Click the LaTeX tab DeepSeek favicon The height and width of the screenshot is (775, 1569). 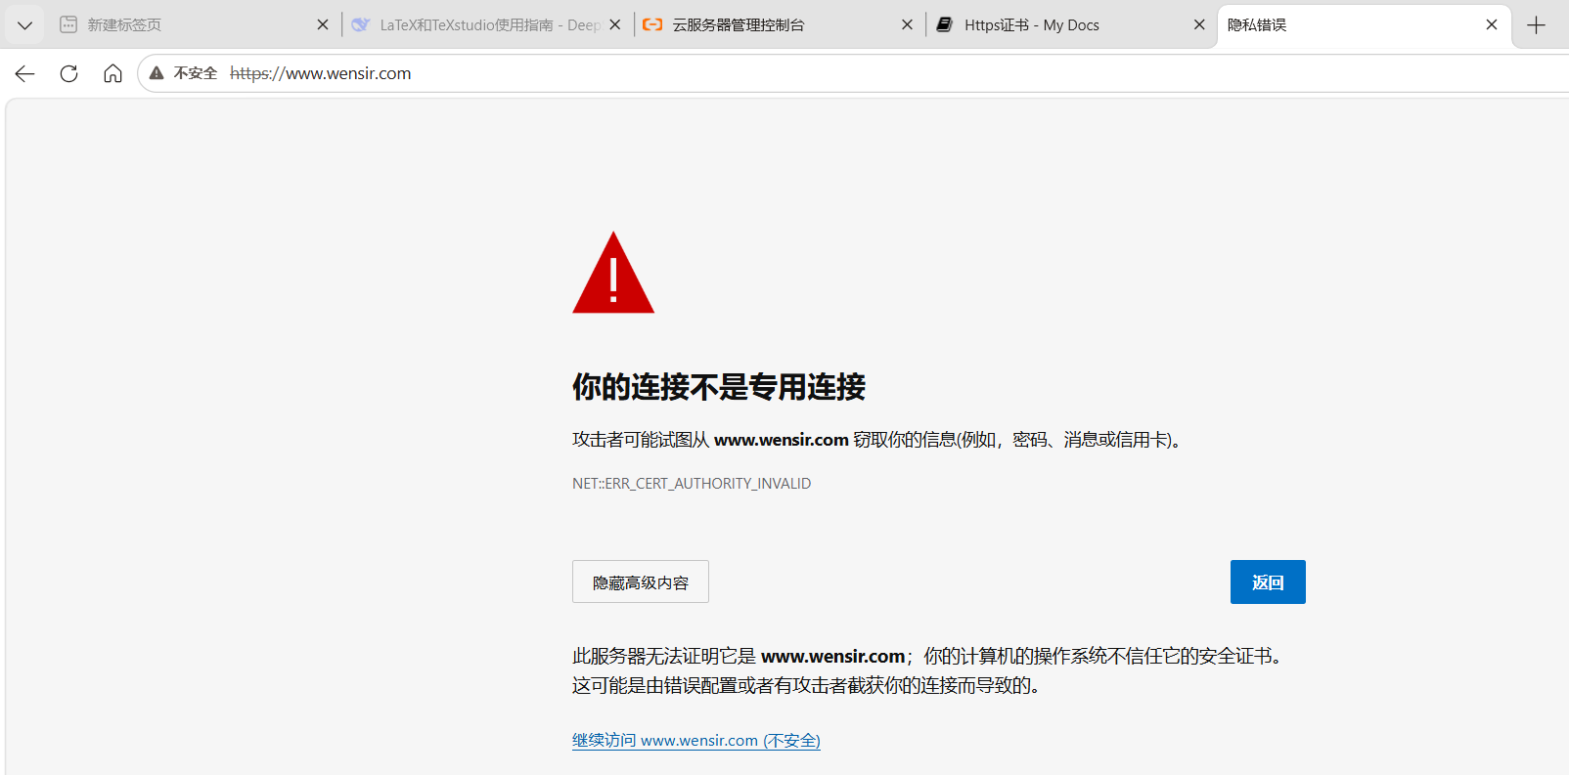360,25
